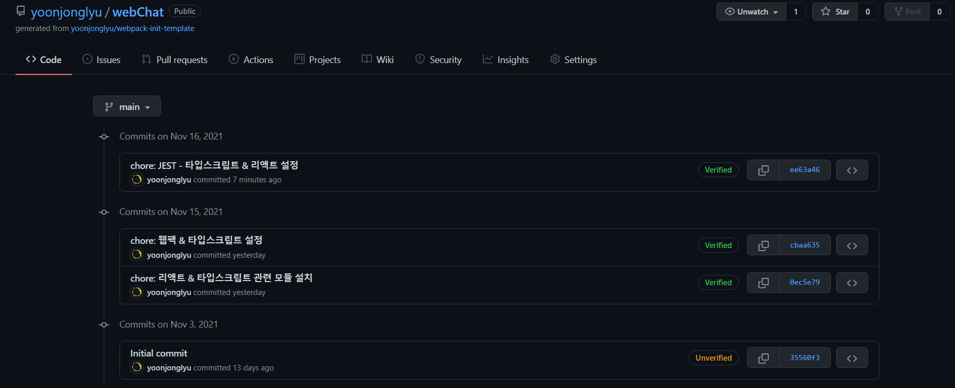Star the webChat repository
955x388 pixels.
coord(835,11)
